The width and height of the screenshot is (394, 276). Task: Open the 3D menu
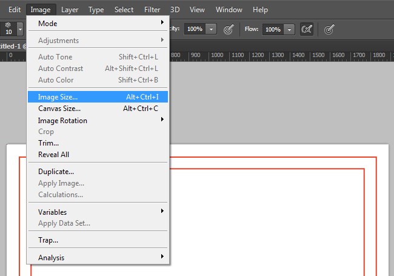(x=175, y=10)
